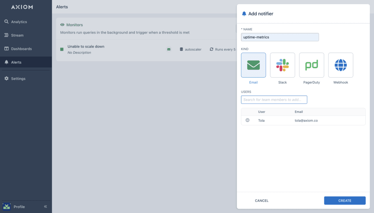374x213 pixels.
Task: Click the Axiom logo in sidebar
Action: tap(22, 7)
